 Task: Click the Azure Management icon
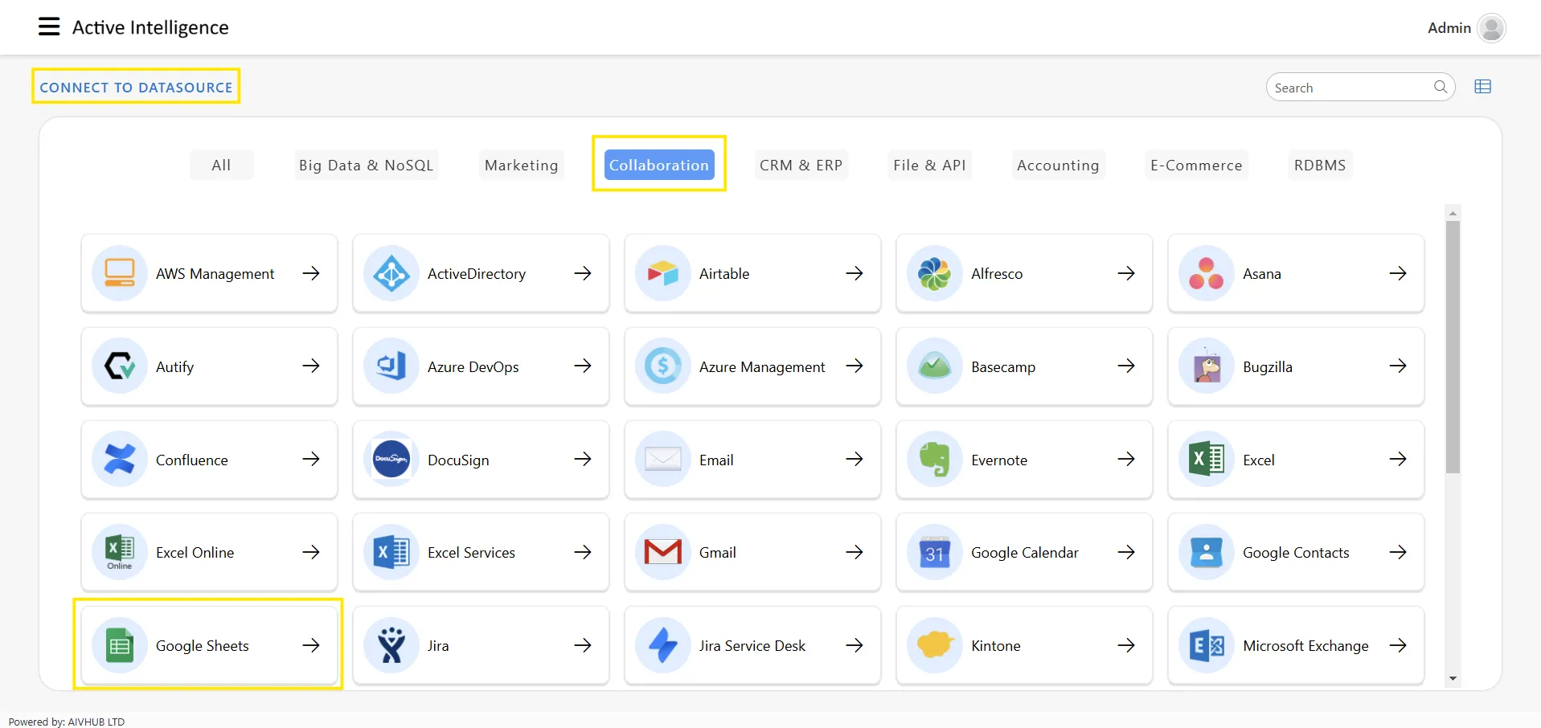point(663,366)
